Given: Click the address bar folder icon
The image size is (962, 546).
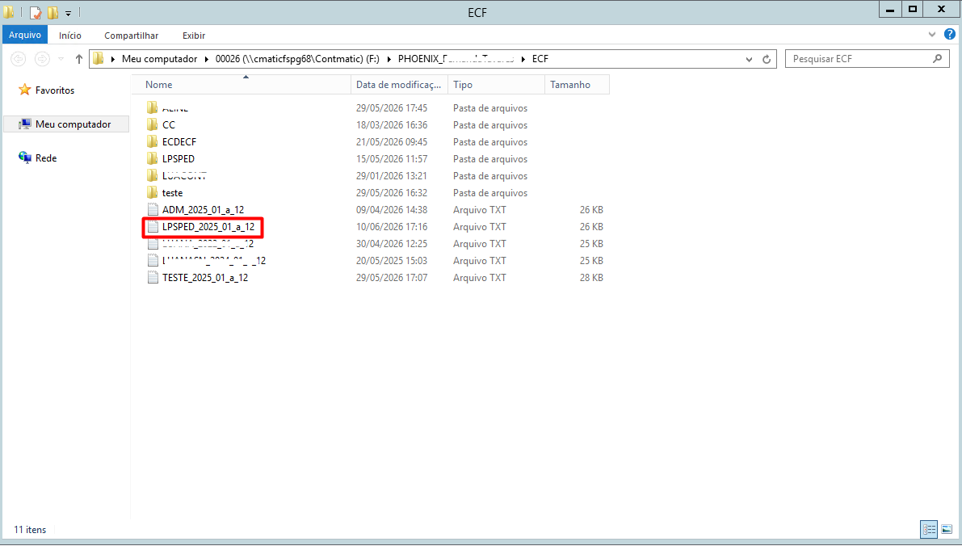Looking at the screenshot, I should pyautogui.click(x=99, y=59).
